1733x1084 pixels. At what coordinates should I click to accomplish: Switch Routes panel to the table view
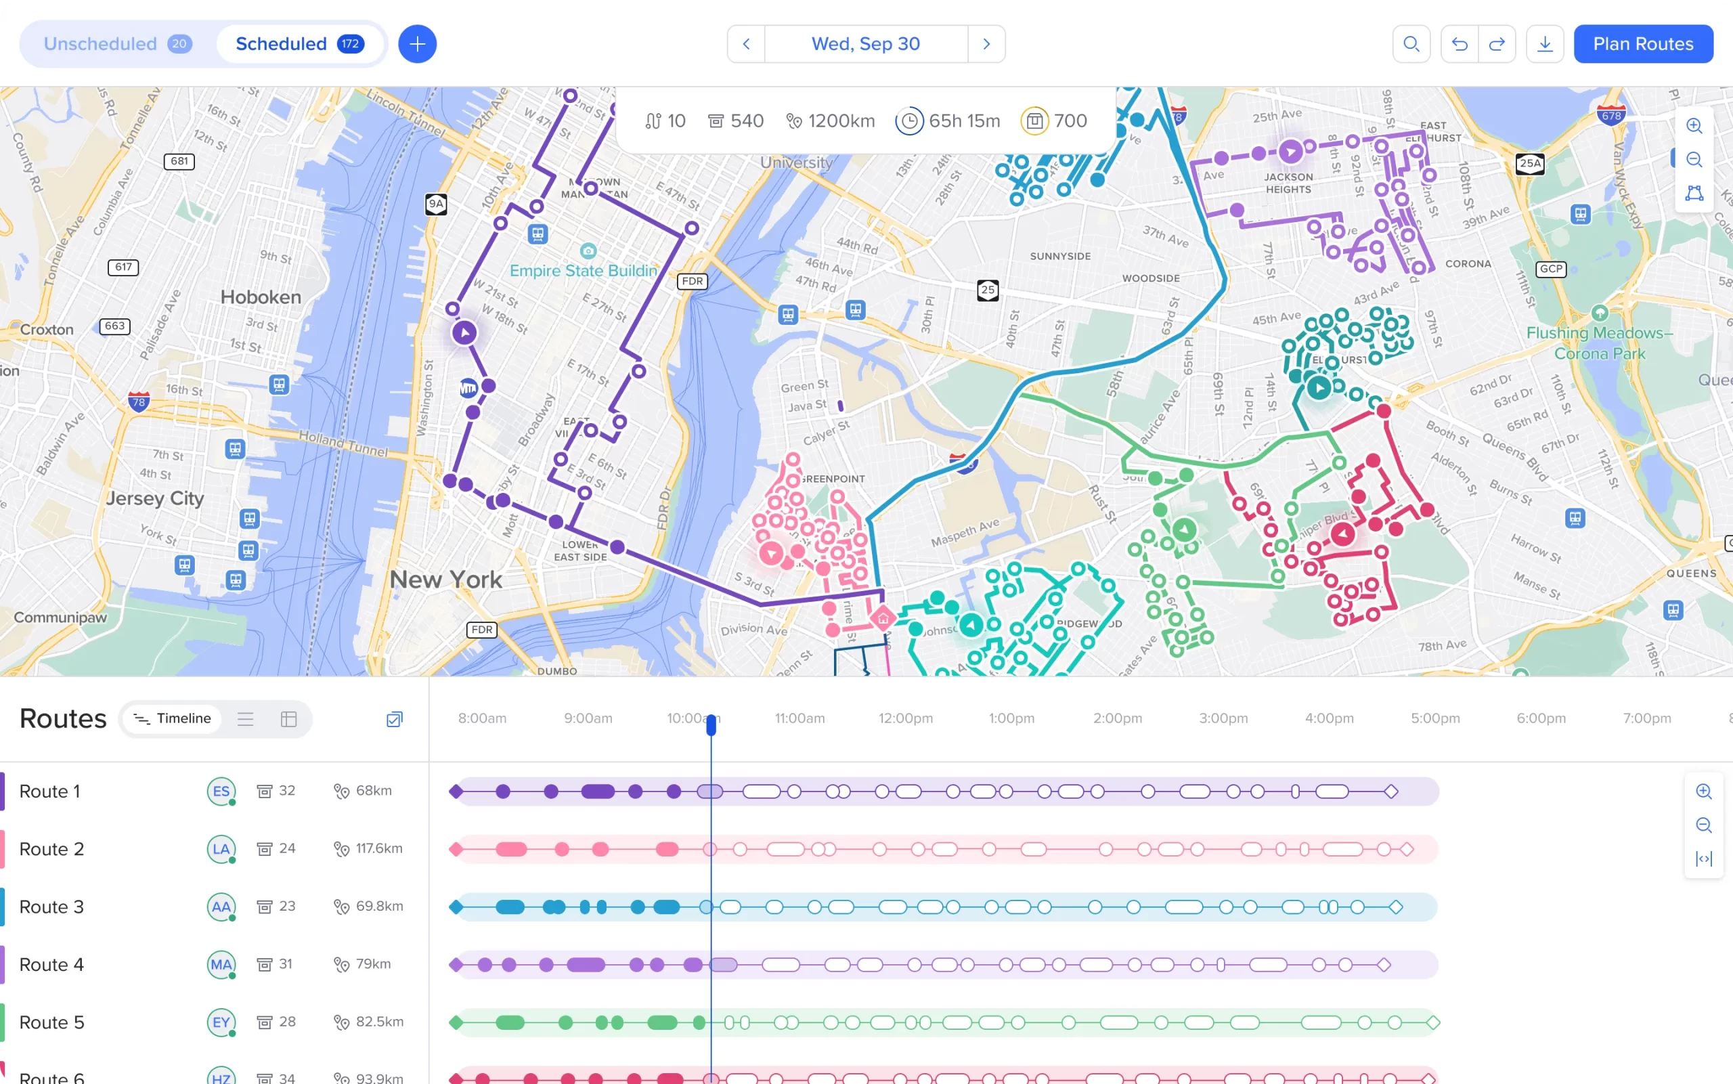coord(288,718)
